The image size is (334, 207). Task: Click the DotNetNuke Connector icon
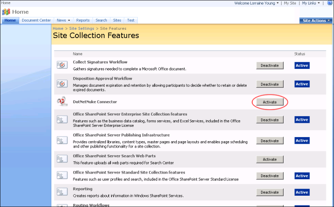pyautogui.click(x=62, y=102)
